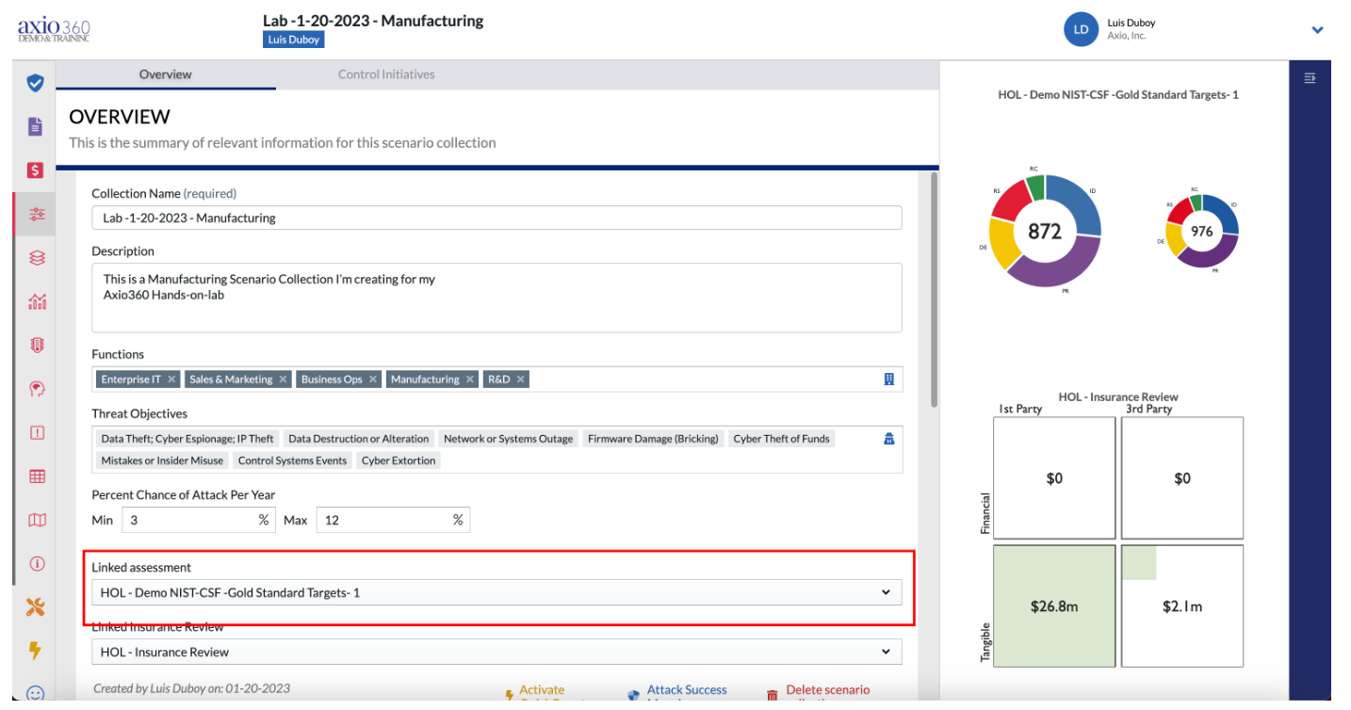Click the circled info sidebar icon
The width and height of the screenshot is (1351, 710).
click(37, 564)
